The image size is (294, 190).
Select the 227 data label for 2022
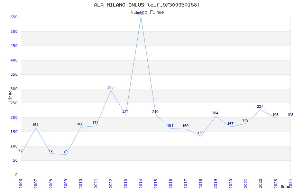point(260,106)
